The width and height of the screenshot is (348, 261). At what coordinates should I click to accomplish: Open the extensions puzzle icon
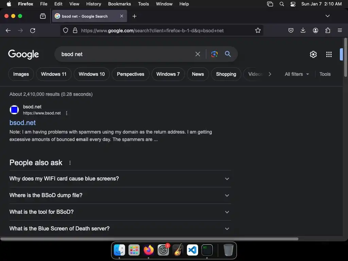[x=328, y=30]
